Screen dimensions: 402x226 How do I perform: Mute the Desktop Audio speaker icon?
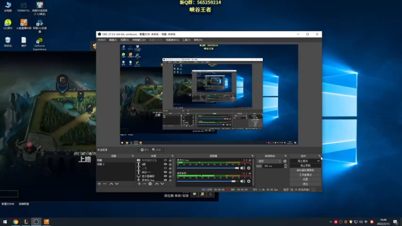click(243, 181)
